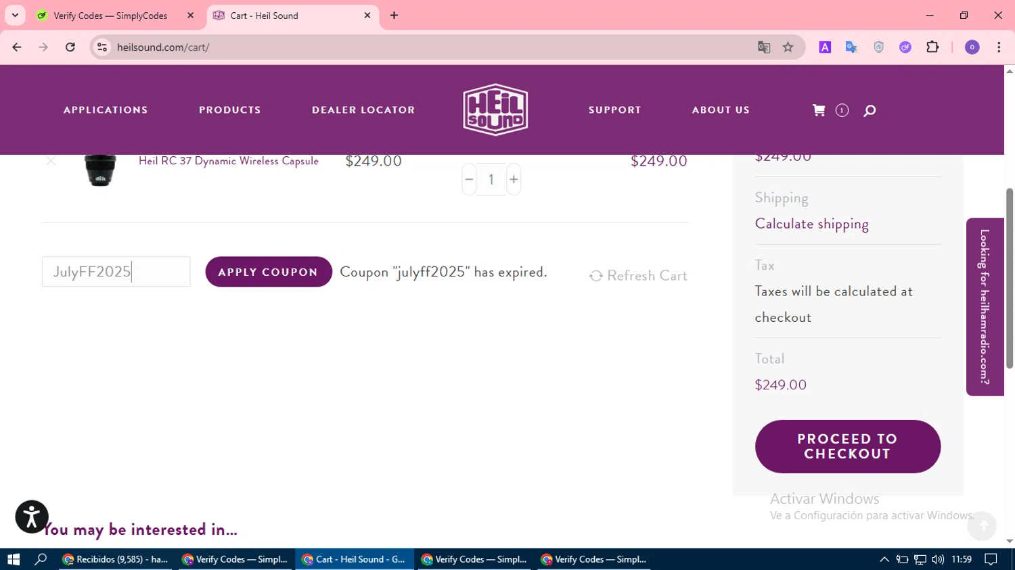Open Dealer Locator menu item

(363, 110)
